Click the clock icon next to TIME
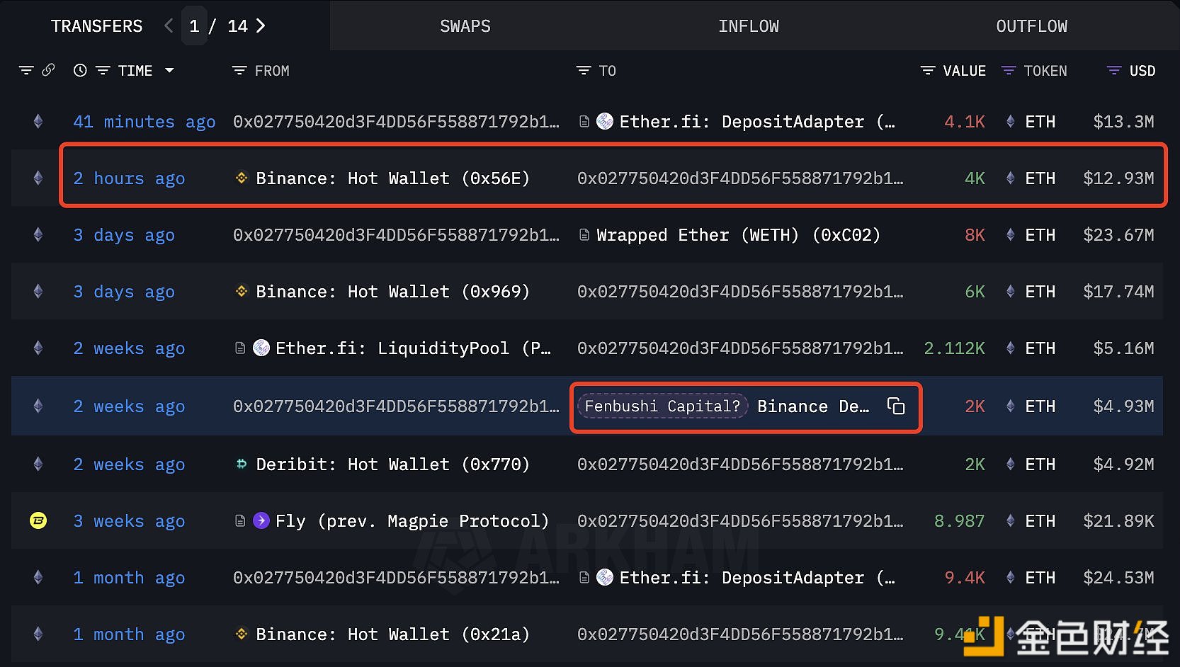The image size is (1180, 667). pyautogui.click(x=80, y=70)
